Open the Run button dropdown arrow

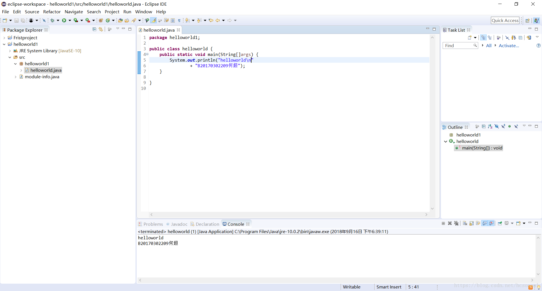click(70, 20)
